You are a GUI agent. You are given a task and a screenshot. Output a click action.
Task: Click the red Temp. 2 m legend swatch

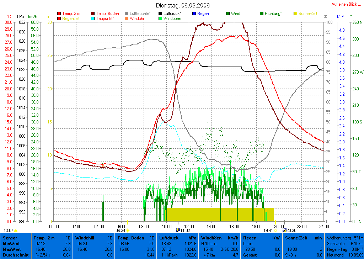point(59,14)
